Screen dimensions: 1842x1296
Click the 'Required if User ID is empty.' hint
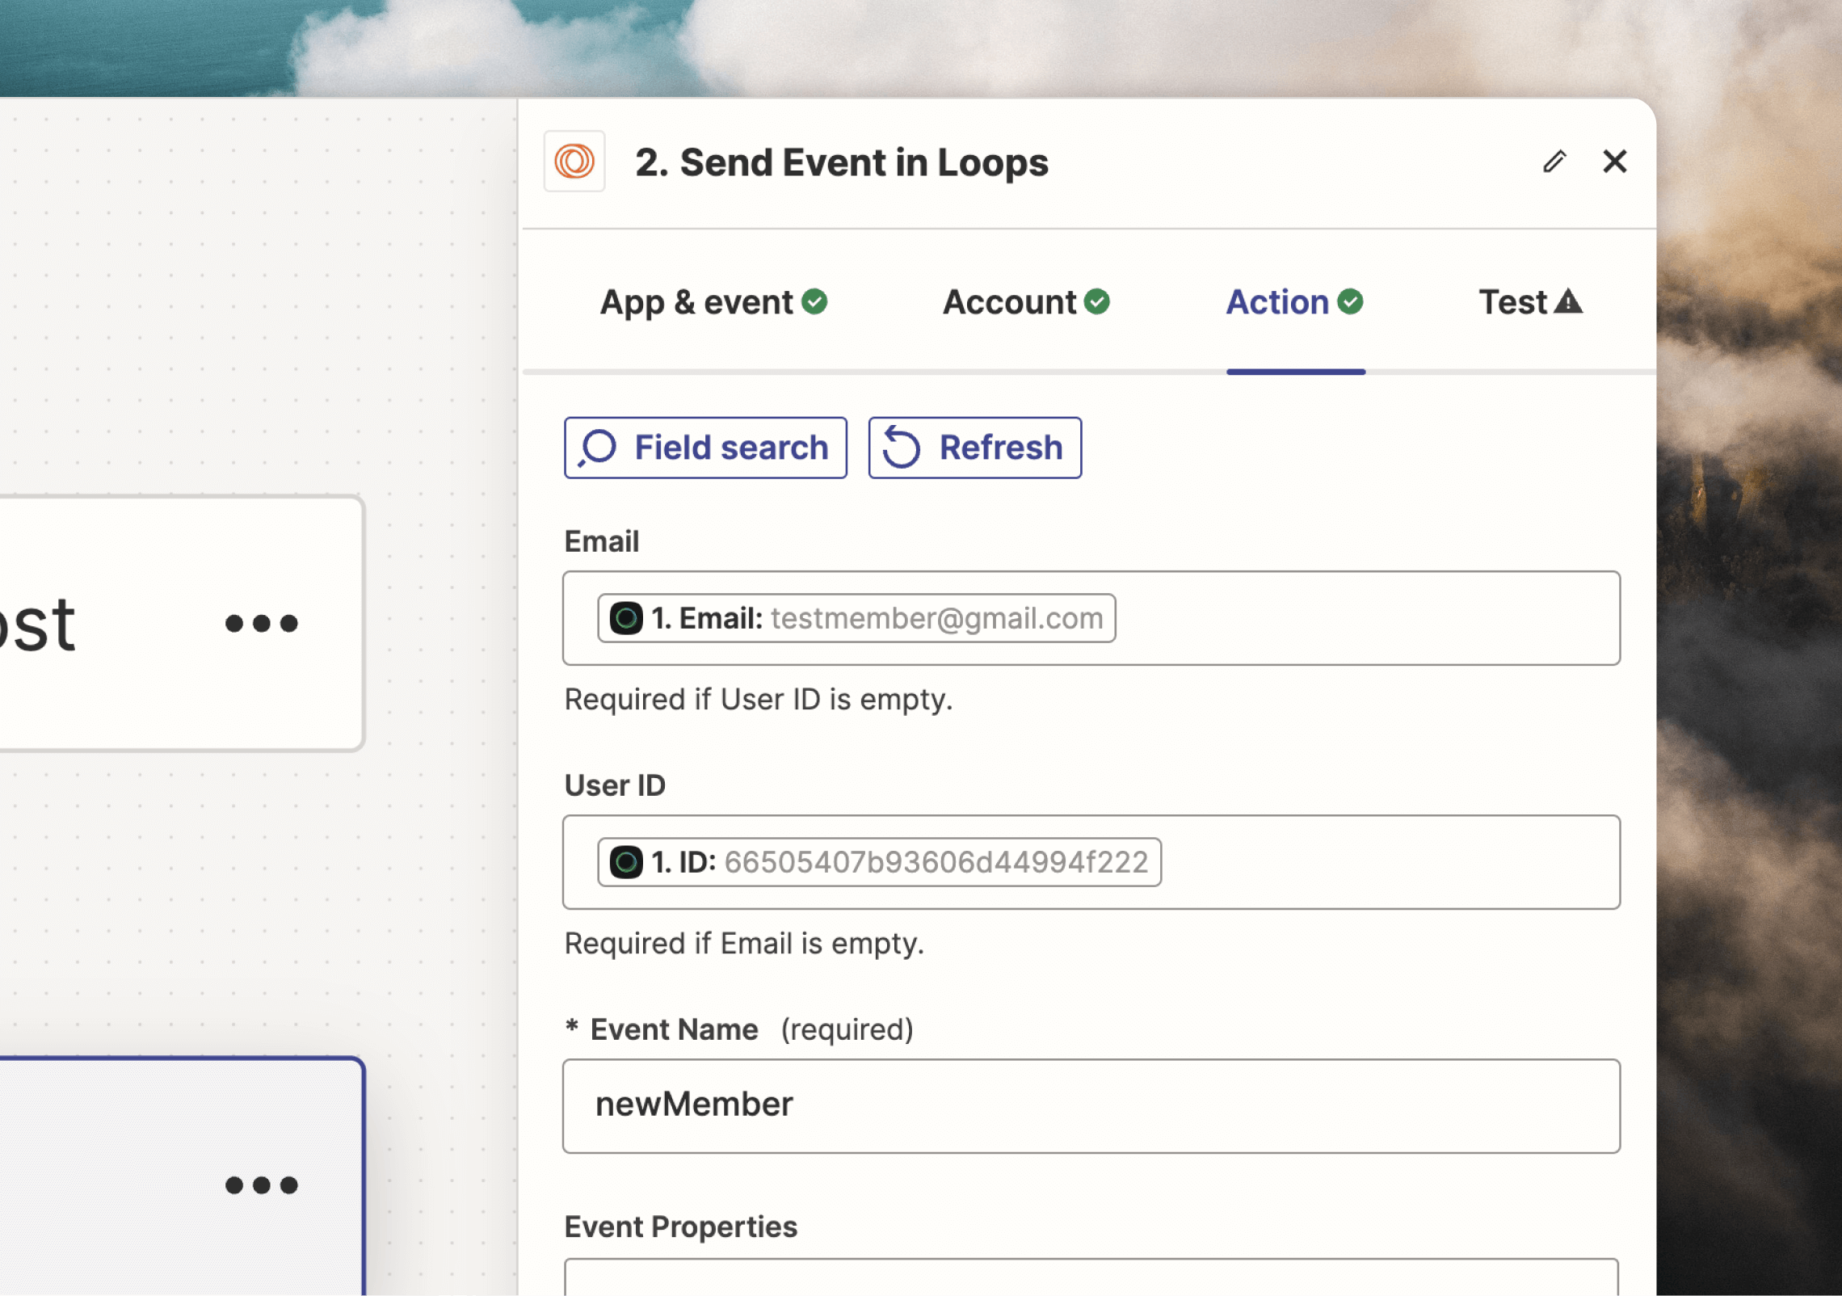click(x=759, y=700)
